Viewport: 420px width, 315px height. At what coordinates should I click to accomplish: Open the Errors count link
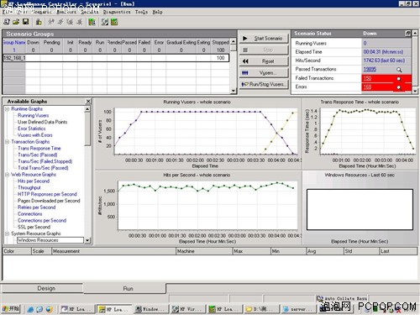pos(367,87)
